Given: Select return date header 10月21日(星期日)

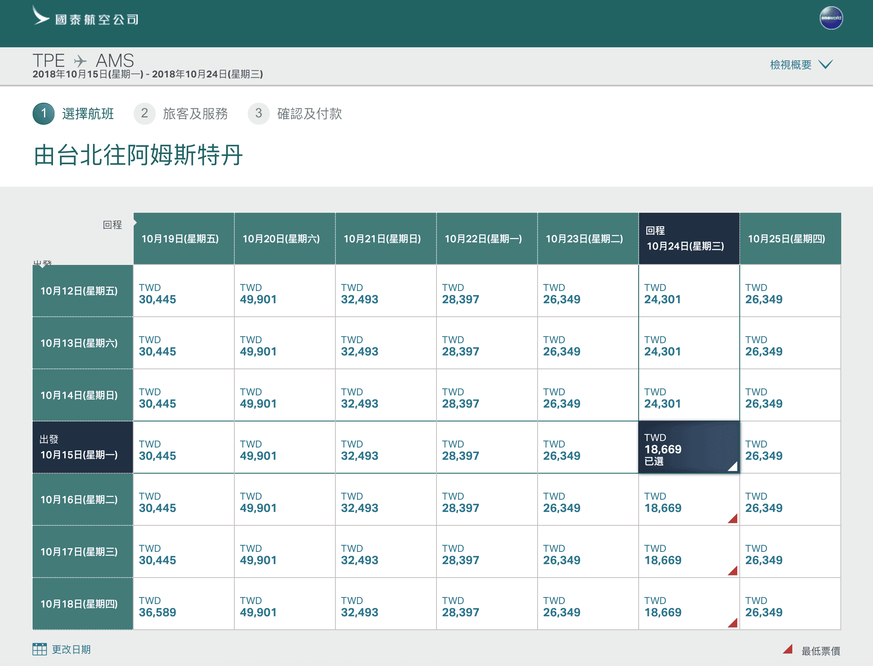Looking at the screenshot, I should (x=386, y=238).
